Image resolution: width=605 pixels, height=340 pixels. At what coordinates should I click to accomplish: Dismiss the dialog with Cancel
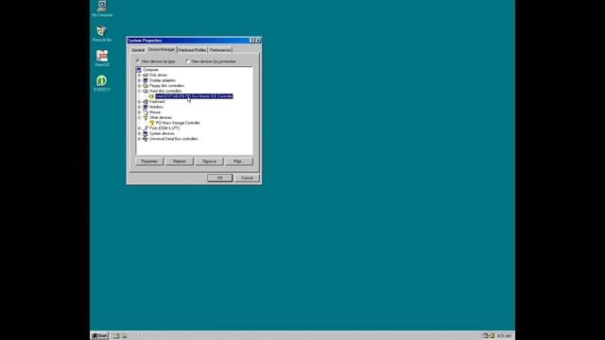[247, 178]
